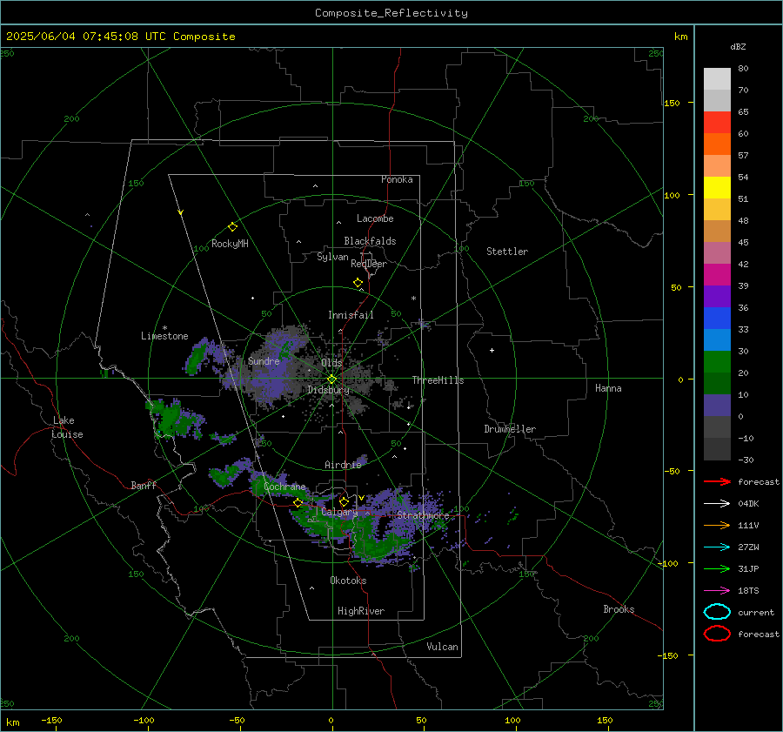This screenshot has height=732, width=783.
Task: Click the Composite_Reflectivity title
Action: tap(391, 13)
